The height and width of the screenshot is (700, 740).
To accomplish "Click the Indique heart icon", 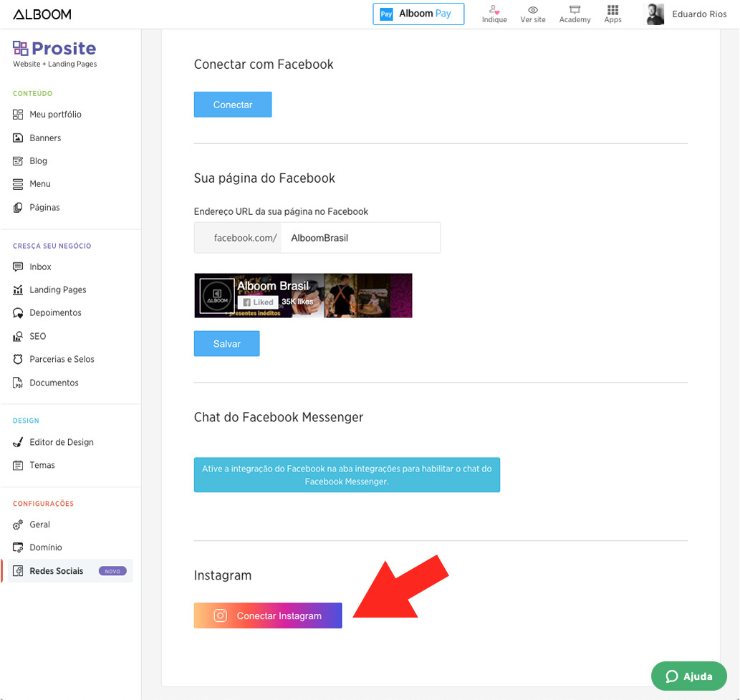I will coord(494,11).
